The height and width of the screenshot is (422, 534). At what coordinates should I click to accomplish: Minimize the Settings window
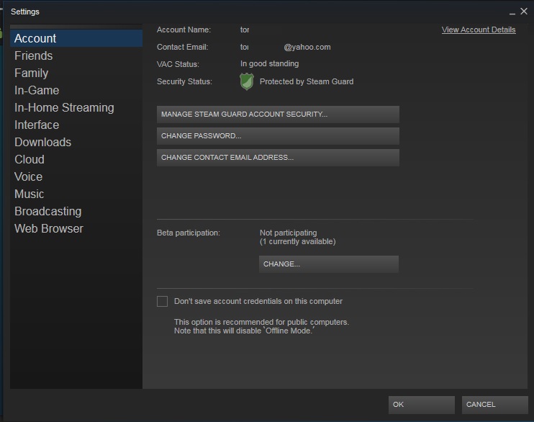click(x=512, y=12)
